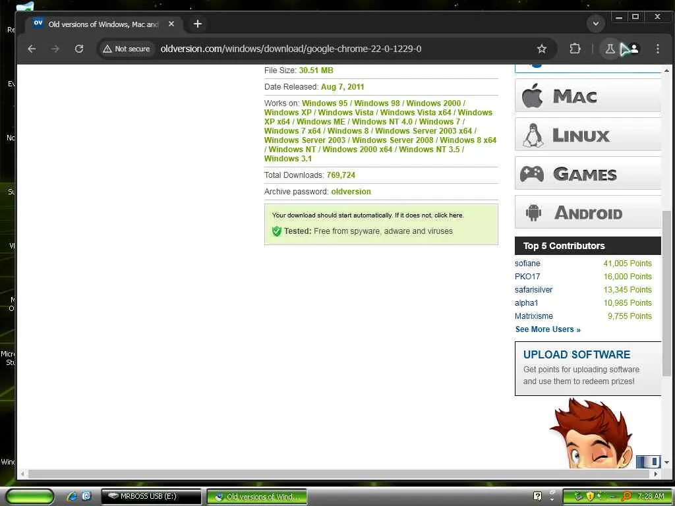
Task: Click the Linux penguin icon
Action: pos(533,135)
